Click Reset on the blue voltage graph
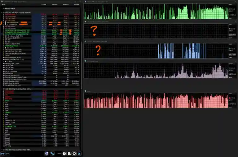 (x=234, y=54)
